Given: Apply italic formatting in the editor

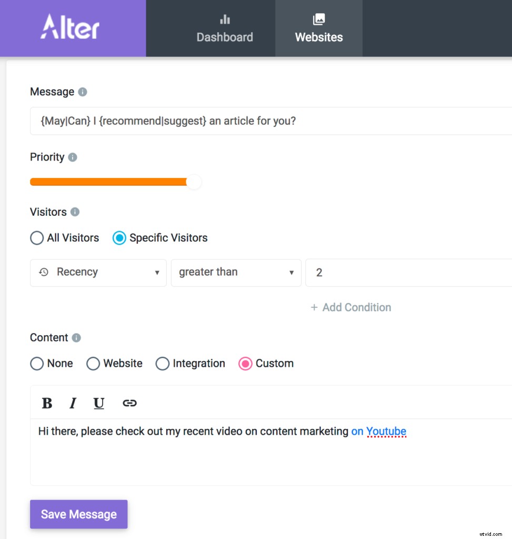Looking at the screenshot, I should [73, 403].
